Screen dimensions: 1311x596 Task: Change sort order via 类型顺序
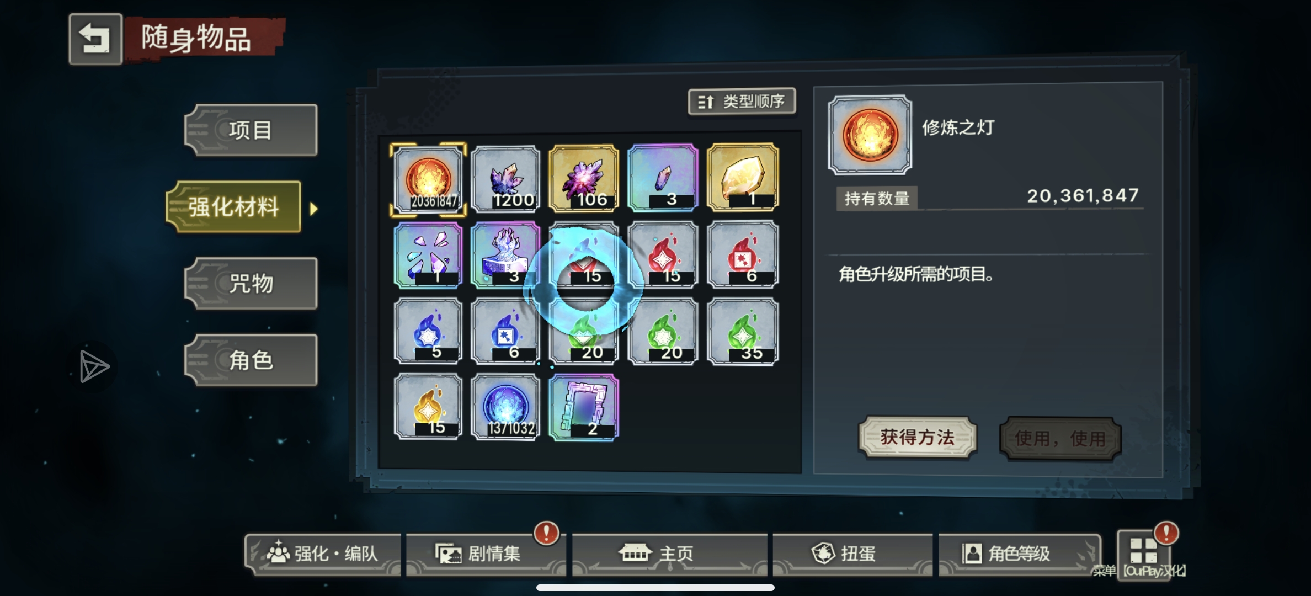click(x=742, y=102)
